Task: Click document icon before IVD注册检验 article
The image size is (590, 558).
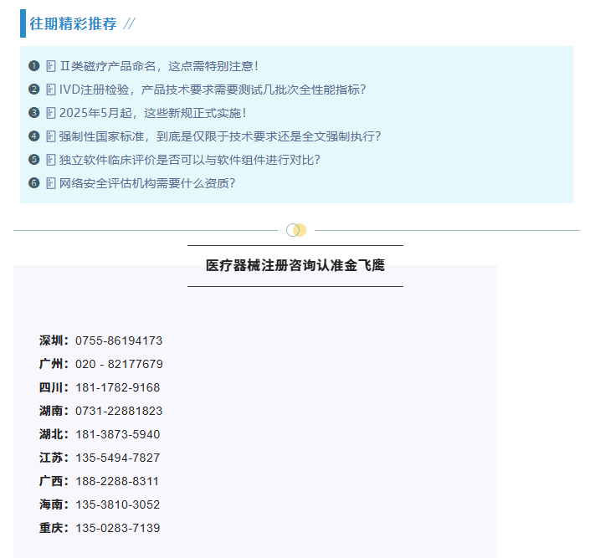Action: point(51,90)
